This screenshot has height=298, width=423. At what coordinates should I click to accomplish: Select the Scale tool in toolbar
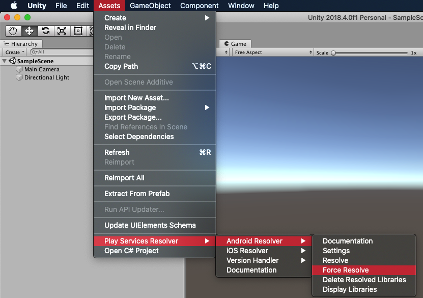62,31
